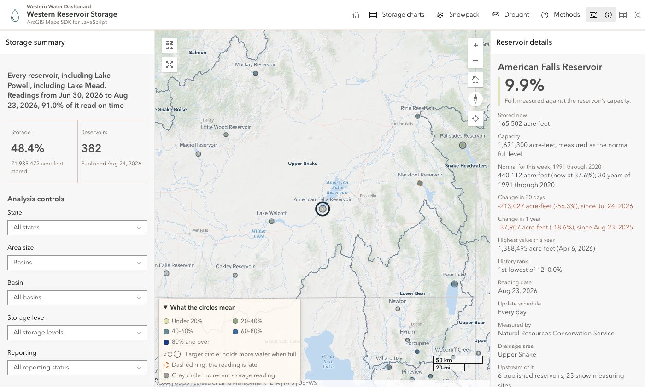Zoom in on the map
The width and height of the screenshot is (645, 387).
point(475,45)
